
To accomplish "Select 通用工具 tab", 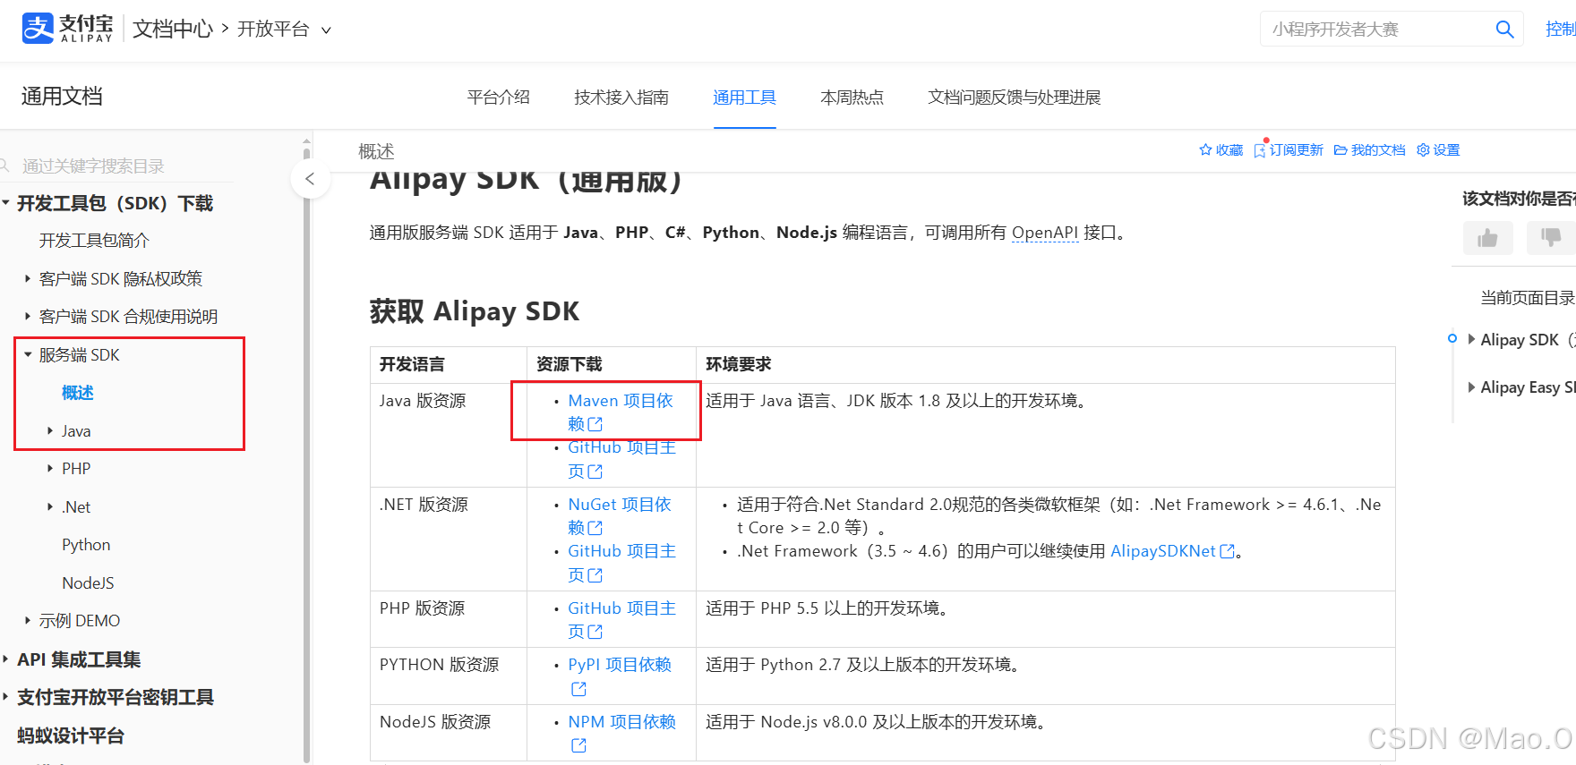I will [x=744, y=97].
